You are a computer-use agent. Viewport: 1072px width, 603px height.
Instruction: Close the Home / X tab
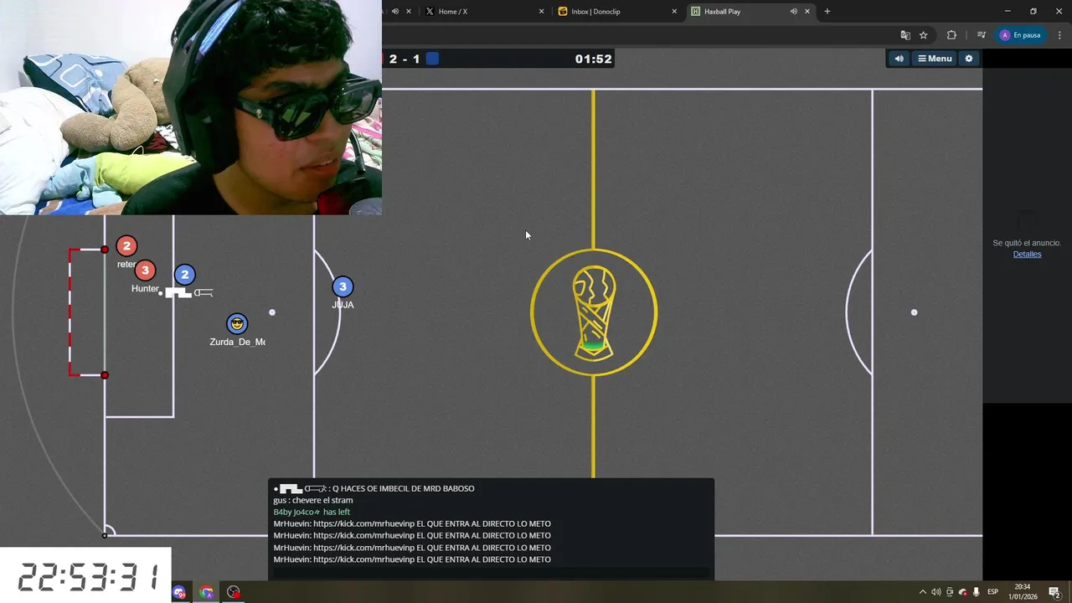pos(541,12)
